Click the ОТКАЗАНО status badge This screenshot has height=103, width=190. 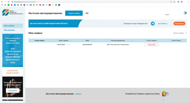coord(151,45)
